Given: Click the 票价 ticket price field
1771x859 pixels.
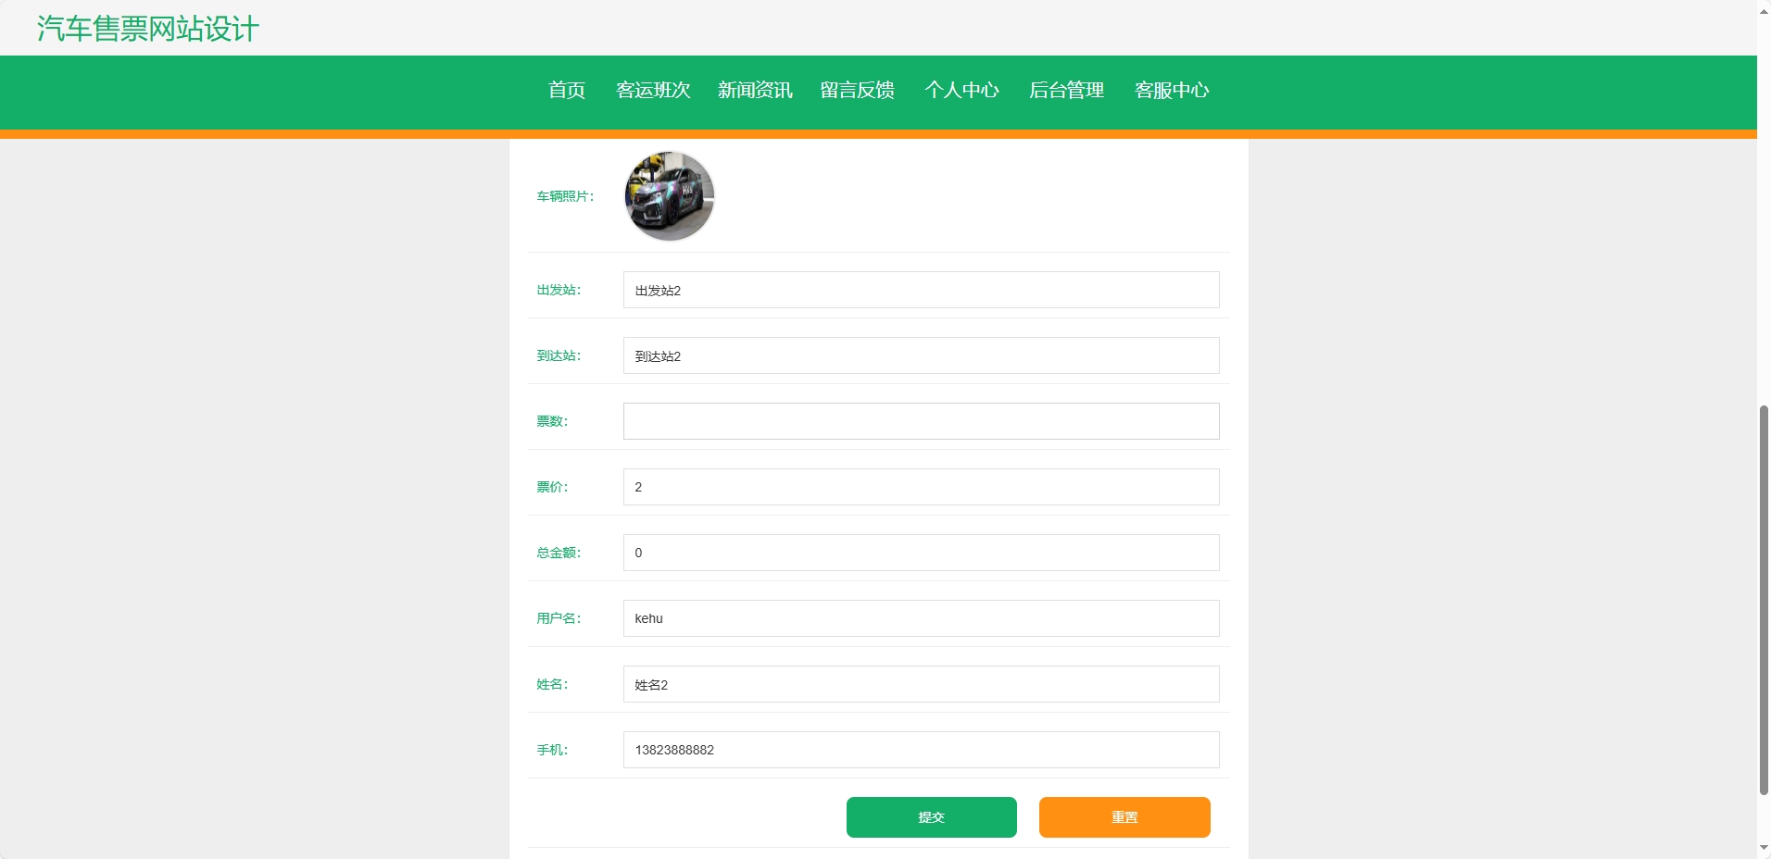Looking at the screenshot, I should pyautogui.click(x=921, y=487).
